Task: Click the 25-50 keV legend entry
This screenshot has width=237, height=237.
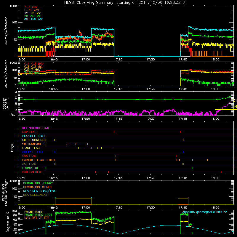Action: pyautogui.click(x=33, y=16)
